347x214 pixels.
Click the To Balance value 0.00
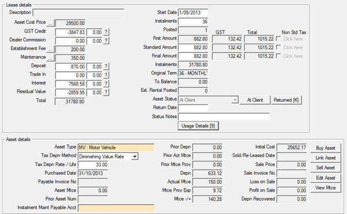193,82
